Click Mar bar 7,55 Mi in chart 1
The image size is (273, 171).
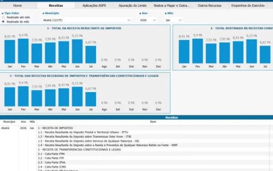pyautogui.click(x=37, y=54)
